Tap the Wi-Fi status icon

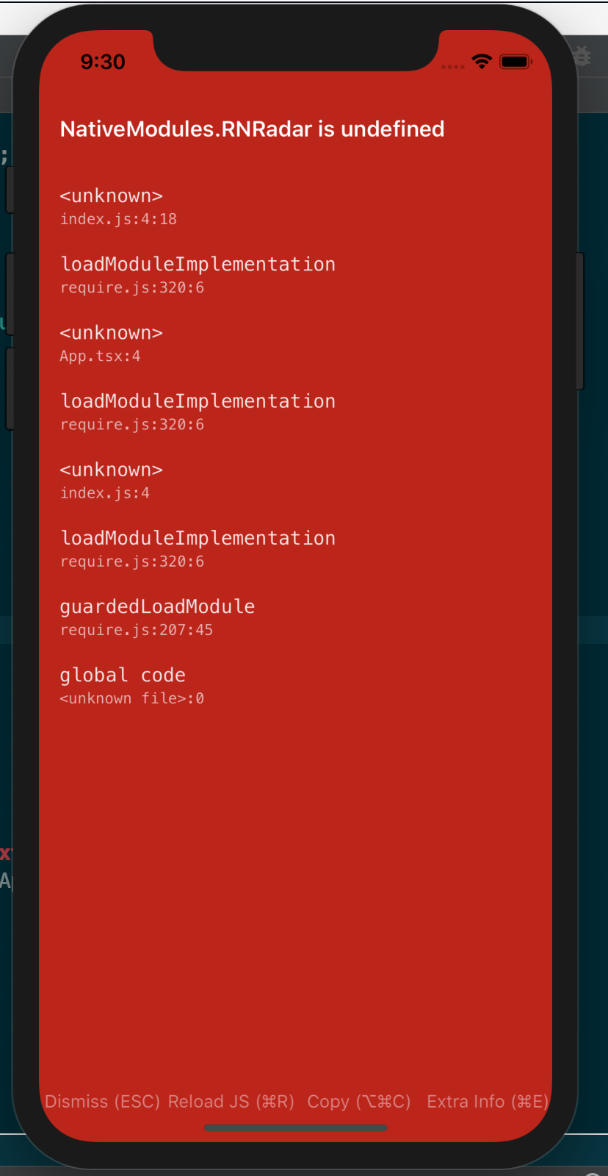point(482,62)
